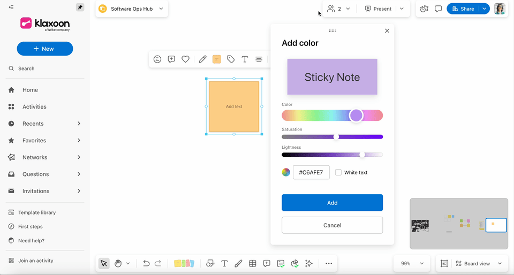Screen dimensions: 514x275
Task: Expand the Invitations chevron
Action: (x=79, y=191)
